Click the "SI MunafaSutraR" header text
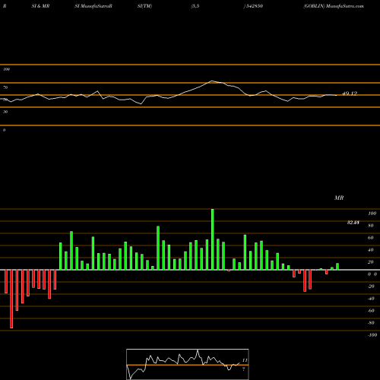This screenshot has width=380, height=380. pos(93,6)
